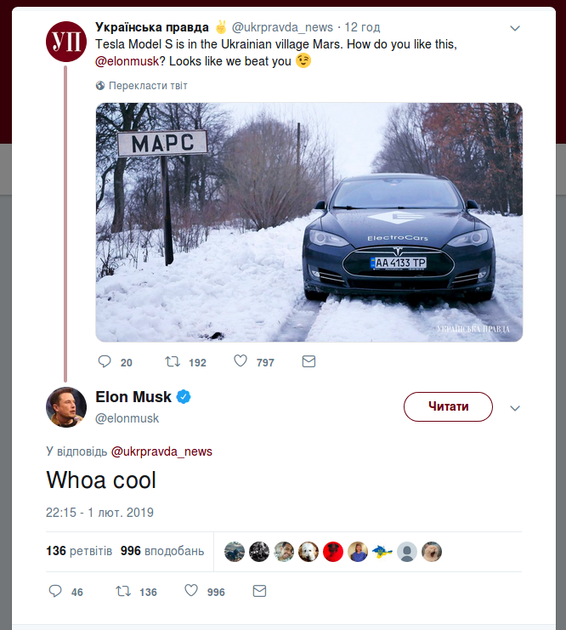Screen dimensions: 566x630
Task: Click the Ukrainska Pravda УП avatar
Action: point(65,42)
